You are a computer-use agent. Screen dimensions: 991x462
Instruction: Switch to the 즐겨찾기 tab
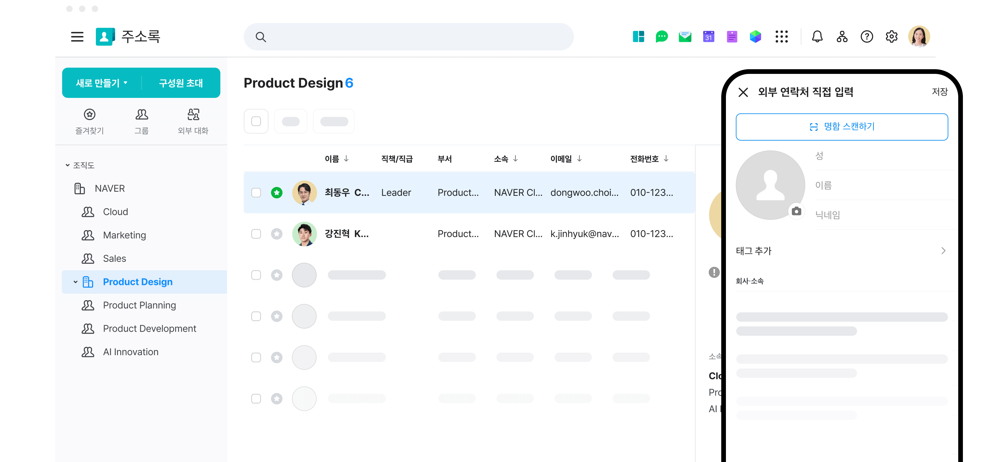point(90,121)
